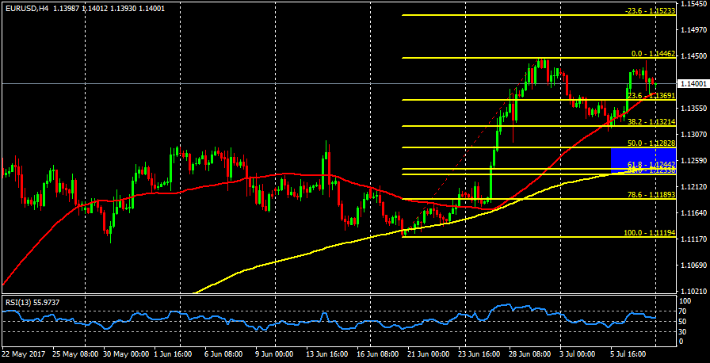This screenshot has width=710, height=363.
Task: Click the 13 Jun 16:00 time label
Action: (x=327, y=353)
